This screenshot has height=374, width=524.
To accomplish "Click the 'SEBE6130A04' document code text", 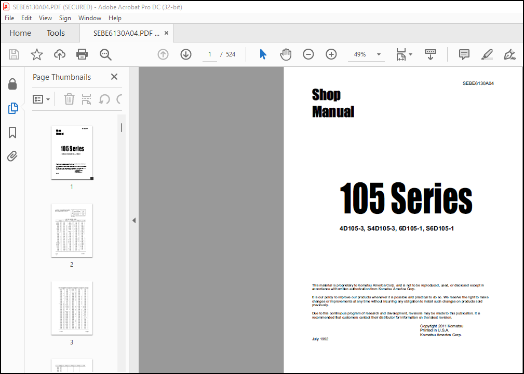I will [x=478, y=83].
